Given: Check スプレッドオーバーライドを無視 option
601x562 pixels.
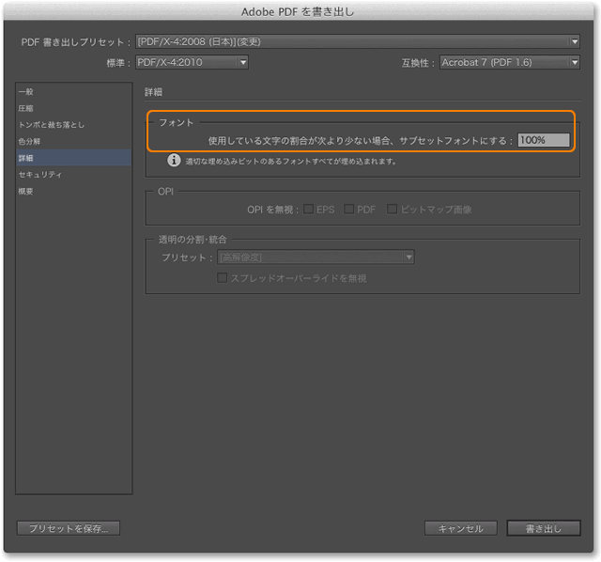Looking at the screenshot, I should (x=223, y=278).
